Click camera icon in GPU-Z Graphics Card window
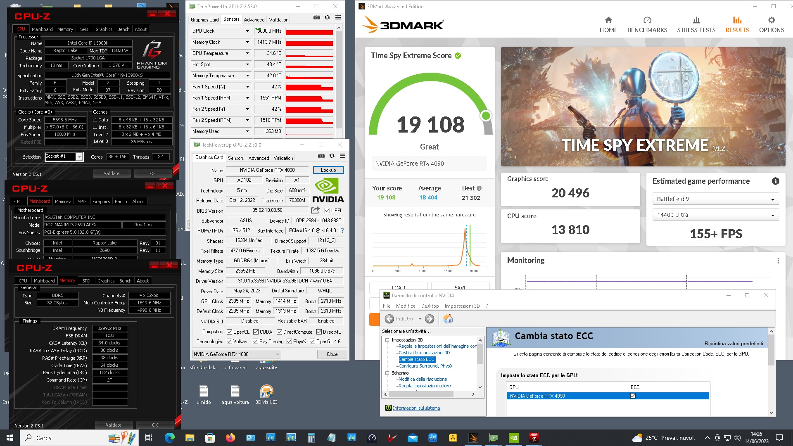This screenshot has width=793, height=446. 321,156
